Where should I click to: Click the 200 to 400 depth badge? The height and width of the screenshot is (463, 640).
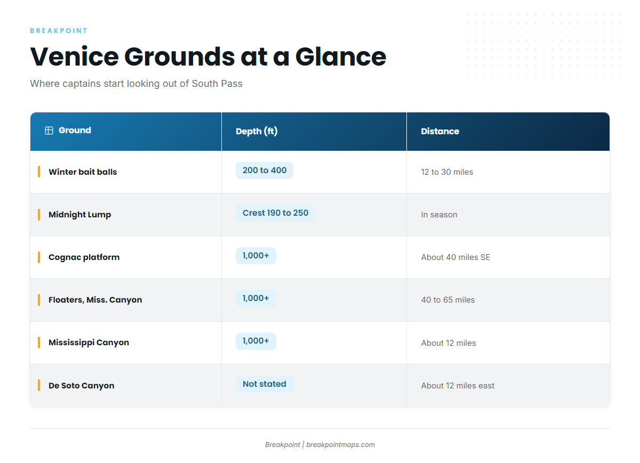pyautogui.click(x=265, y=170)
